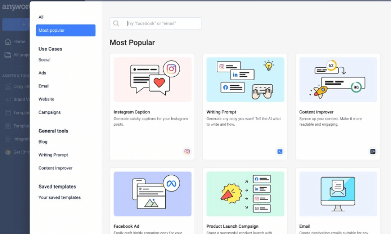Select the All category
Image resolution: width=391 pixels, height=234 pixels.
pos(41,17)
